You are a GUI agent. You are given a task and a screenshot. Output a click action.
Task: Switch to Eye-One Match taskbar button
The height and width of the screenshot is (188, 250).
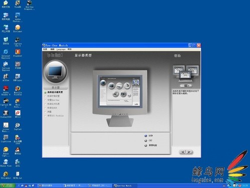[x=124, y=185]
